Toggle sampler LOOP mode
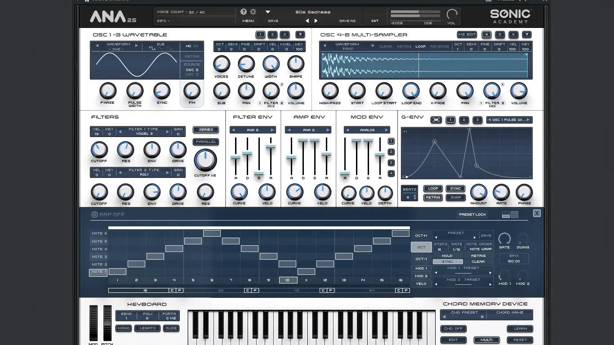The height and width of the screenshot is (345, 614). (x=421, y=46)
